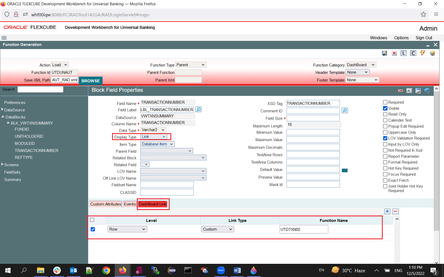Click the Search input field
The width and height of the screenshot is (444, 277).
(x=40, y=89)
